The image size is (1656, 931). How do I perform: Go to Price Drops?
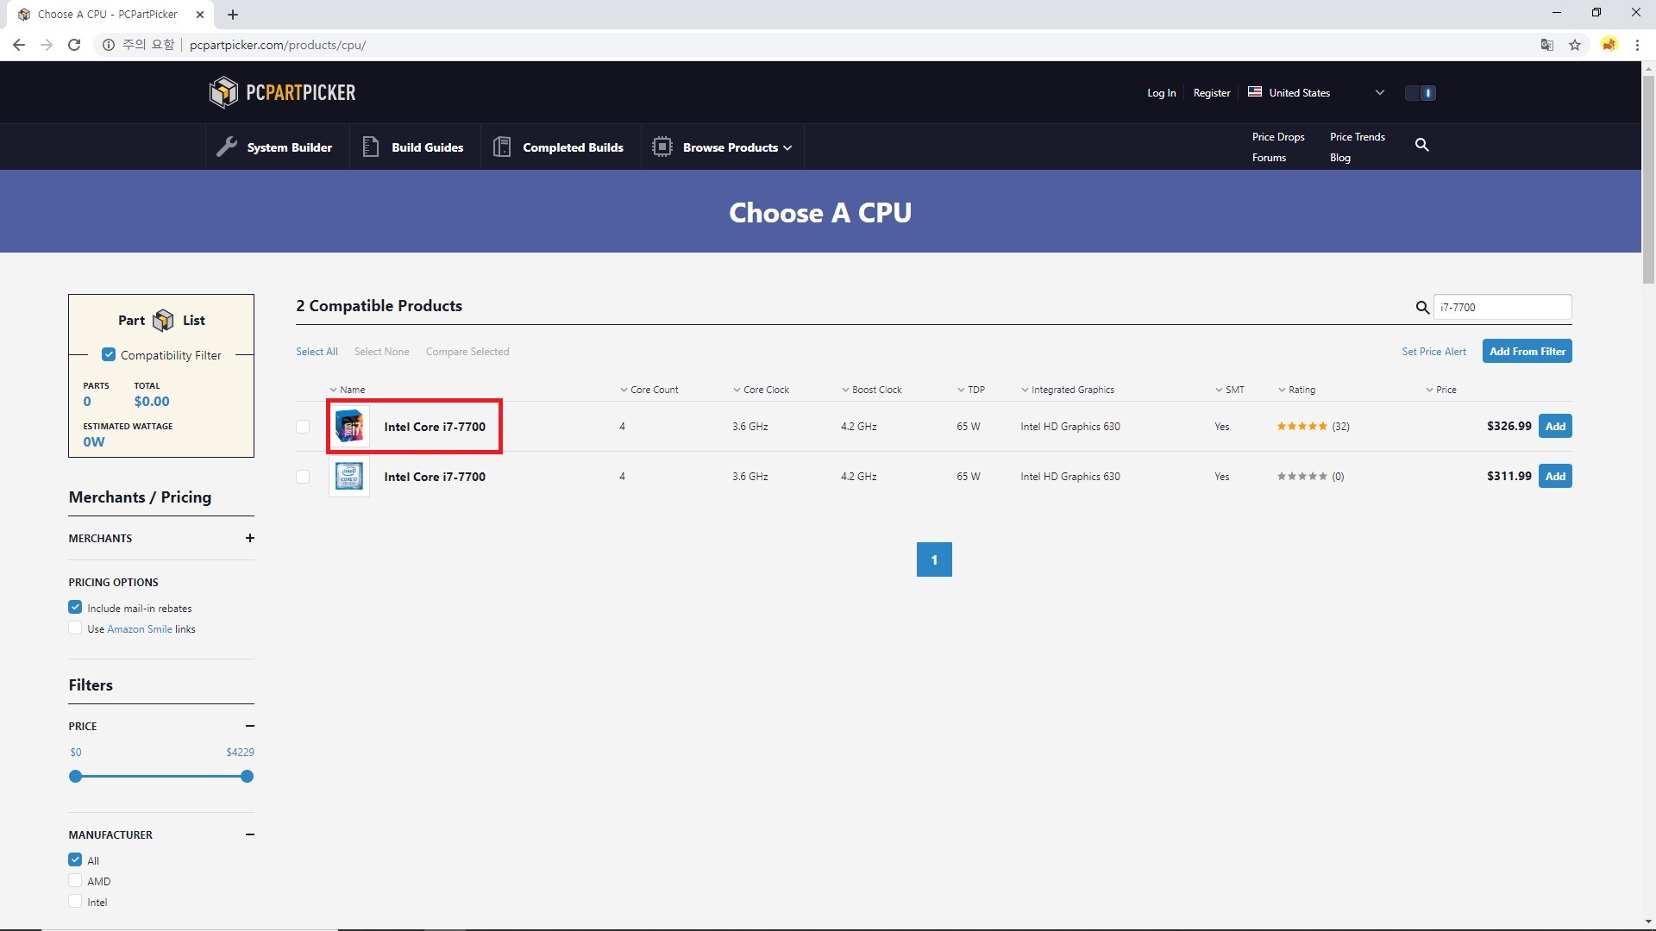coord(1278,137)
